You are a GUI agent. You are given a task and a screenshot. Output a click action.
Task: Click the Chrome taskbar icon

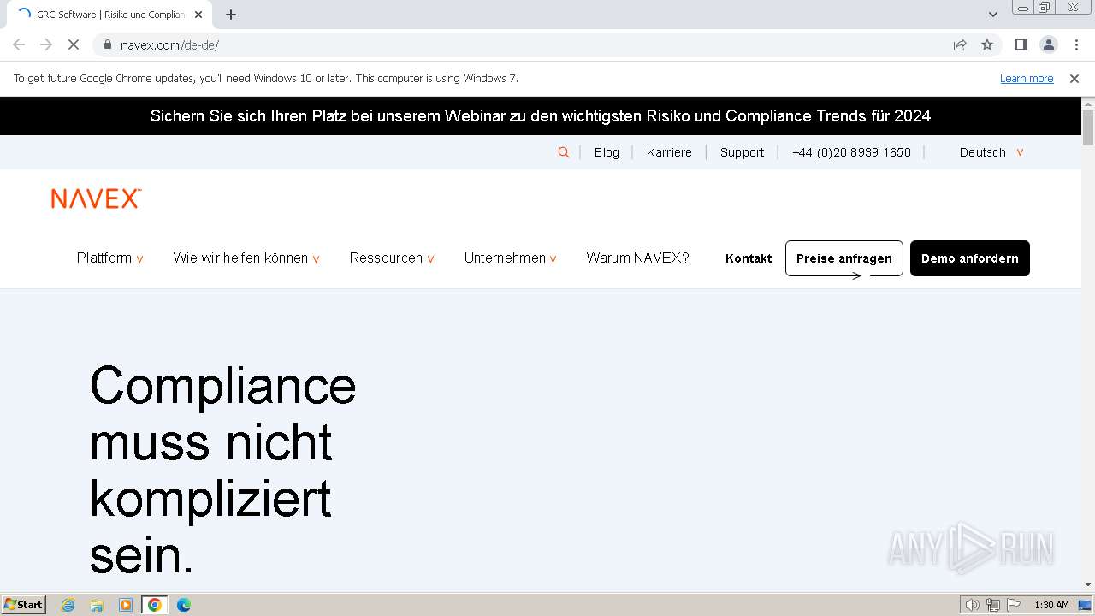[155, 605]
